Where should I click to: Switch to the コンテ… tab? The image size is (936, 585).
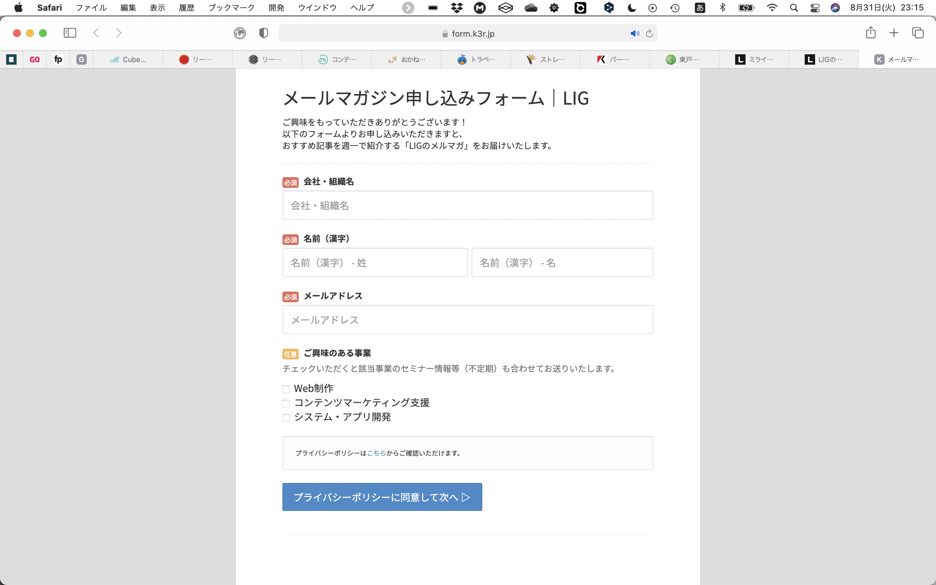coord(336,59)
